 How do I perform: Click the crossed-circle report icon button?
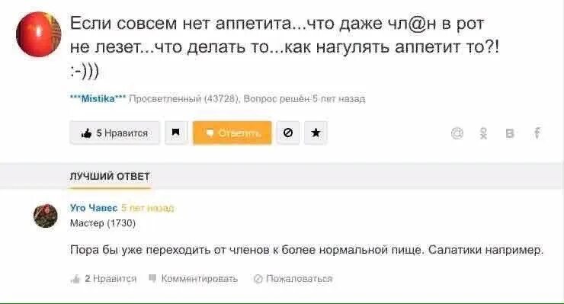[288, 133]
